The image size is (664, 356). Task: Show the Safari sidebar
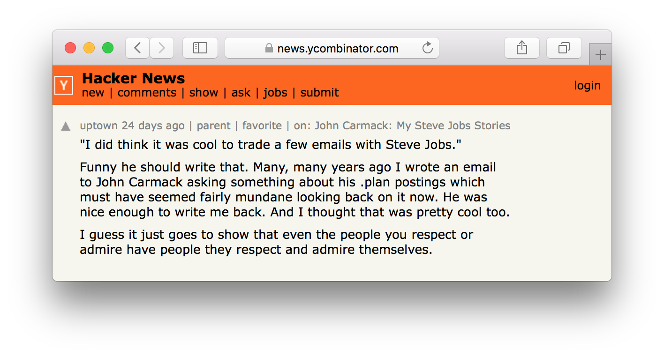[200, 48]
